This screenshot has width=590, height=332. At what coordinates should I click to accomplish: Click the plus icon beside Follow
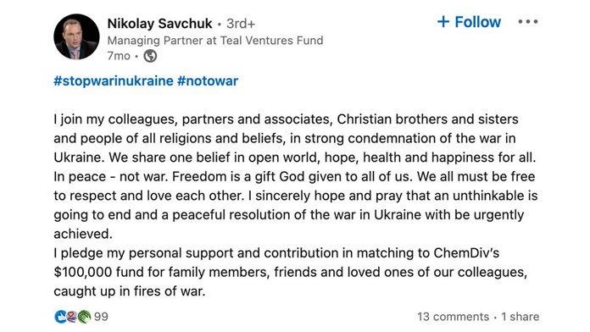pos(443,21)
